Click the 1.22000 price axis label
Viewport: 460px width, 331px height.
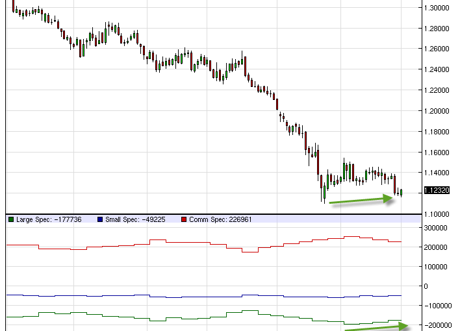437,90
